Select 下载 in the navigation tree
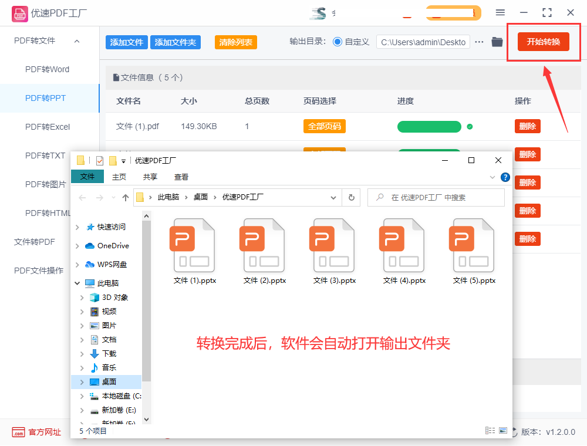 pyautogui.click(x=109, y=354)
